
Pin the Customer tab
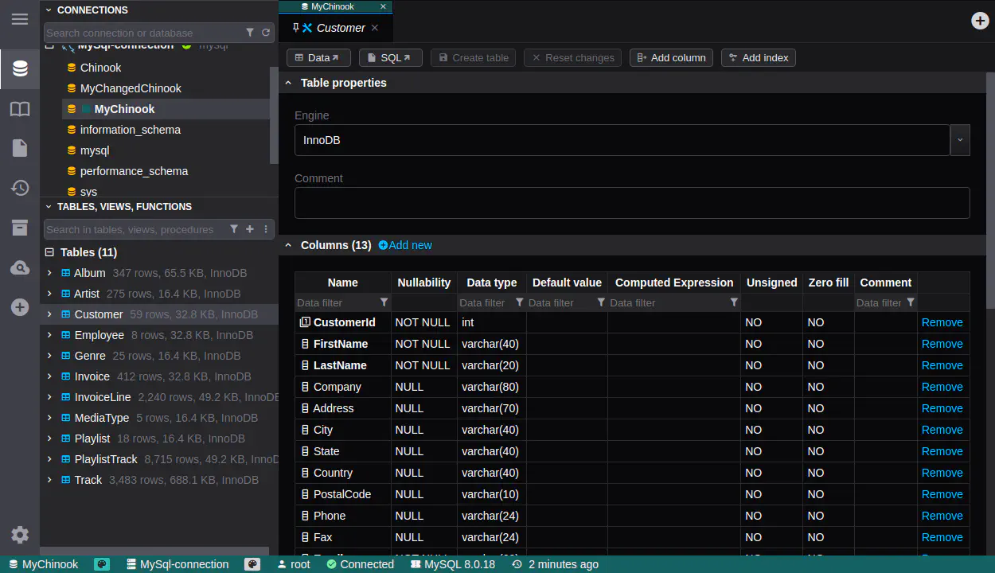click(296, 28)
